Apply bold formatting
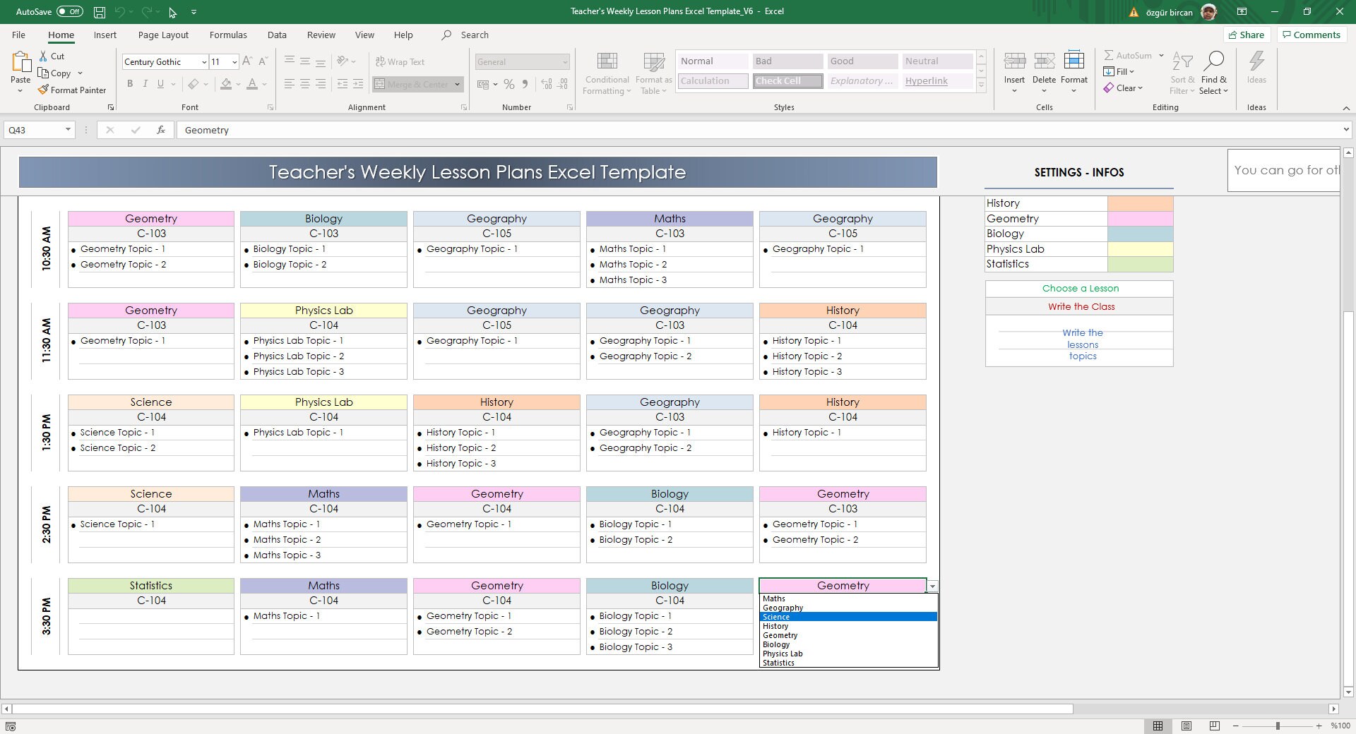Screen dimensions: 1356x734 pos(130,83)
